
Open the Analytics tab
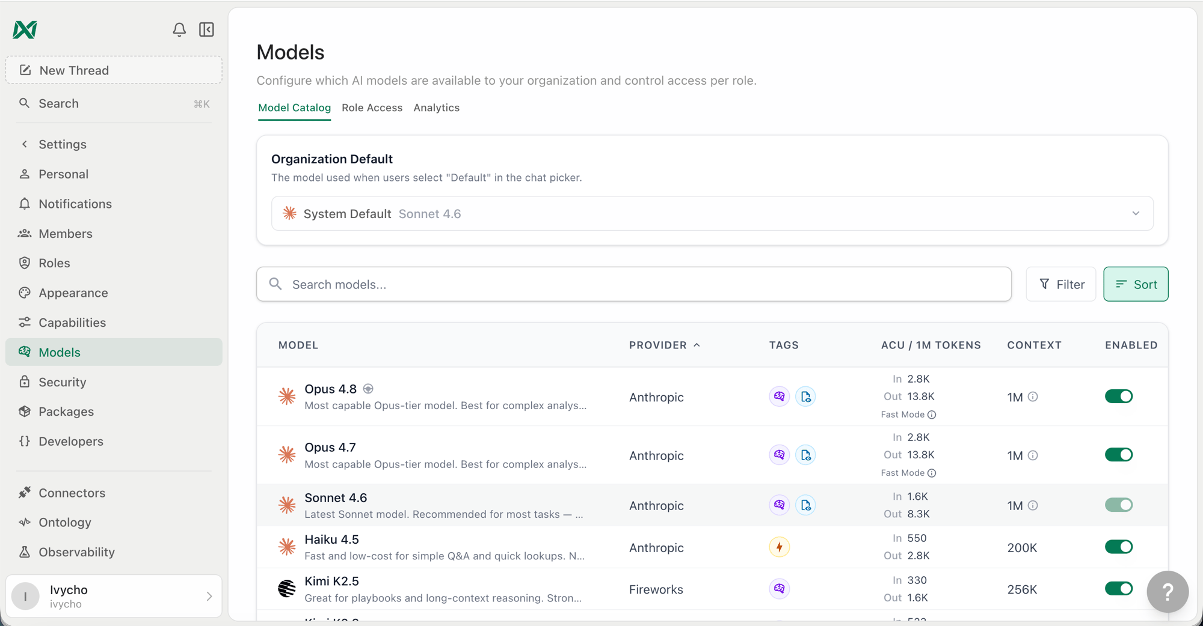click(x=436, y=108)
